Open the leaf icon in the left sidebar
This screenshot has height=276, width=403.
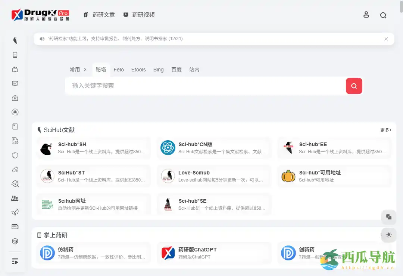[x=15, y=212]
